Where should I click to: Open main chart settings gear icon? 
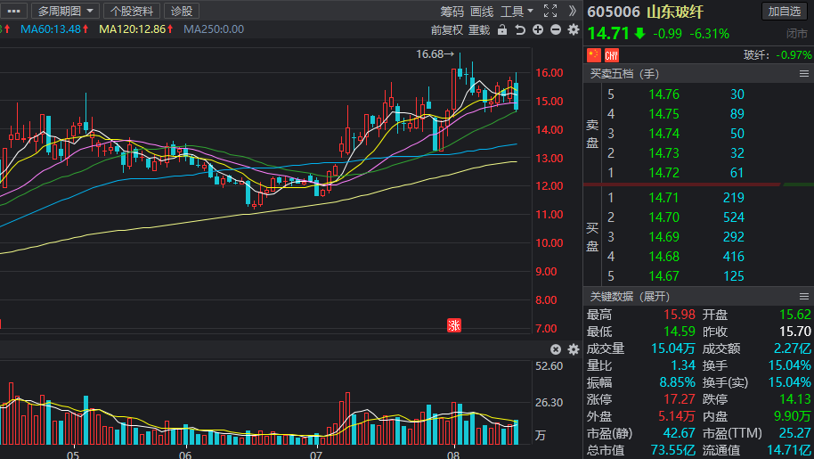(x=573, y=29)
